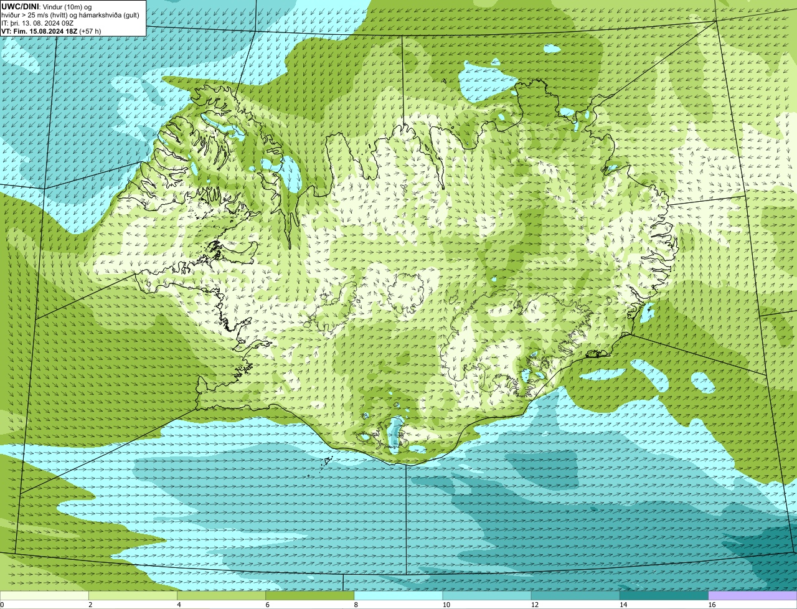Click the legend value label 4
797x609 pixels.
tap(179, 605)
